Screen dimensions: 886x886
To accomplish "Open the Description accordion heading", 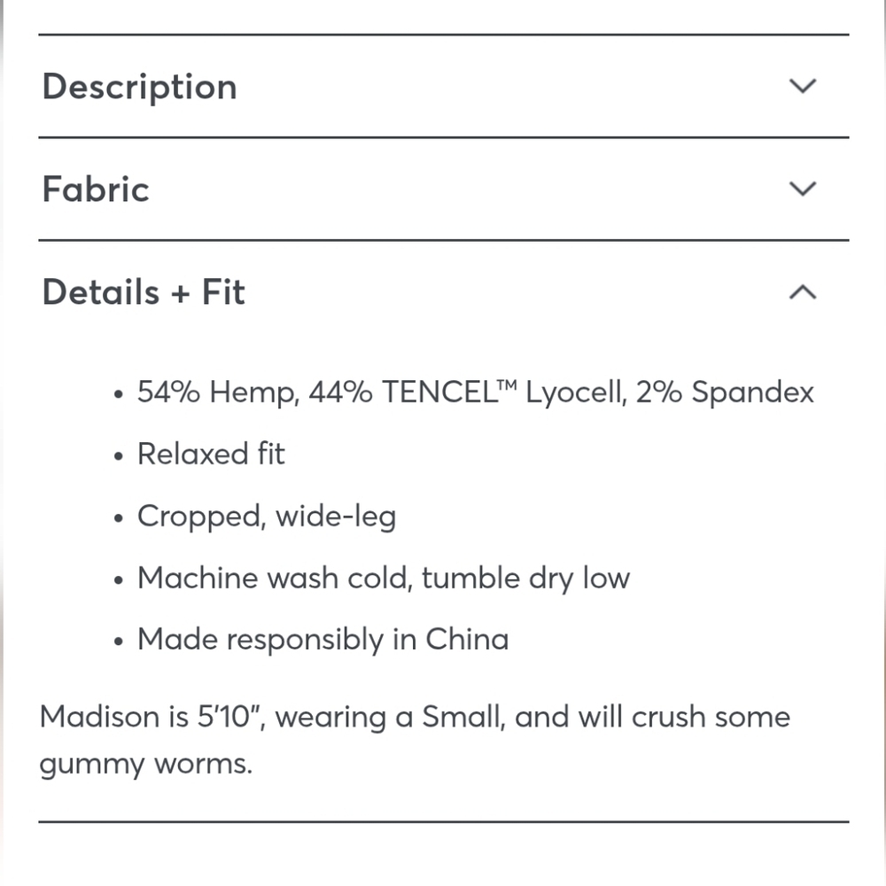I will tap(140, 88).
